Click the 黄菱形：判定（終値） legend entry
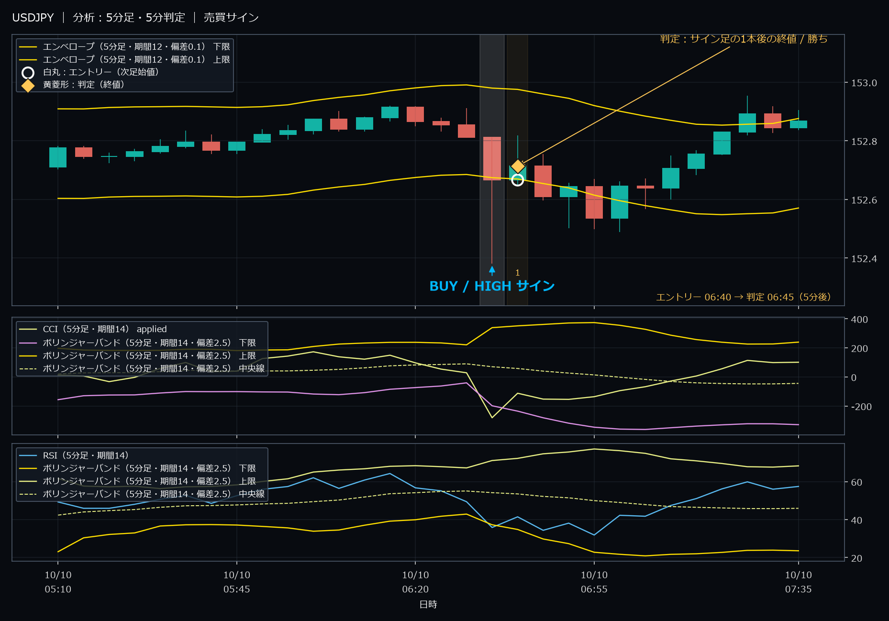The image size is (889, 621). click(73, 85)
